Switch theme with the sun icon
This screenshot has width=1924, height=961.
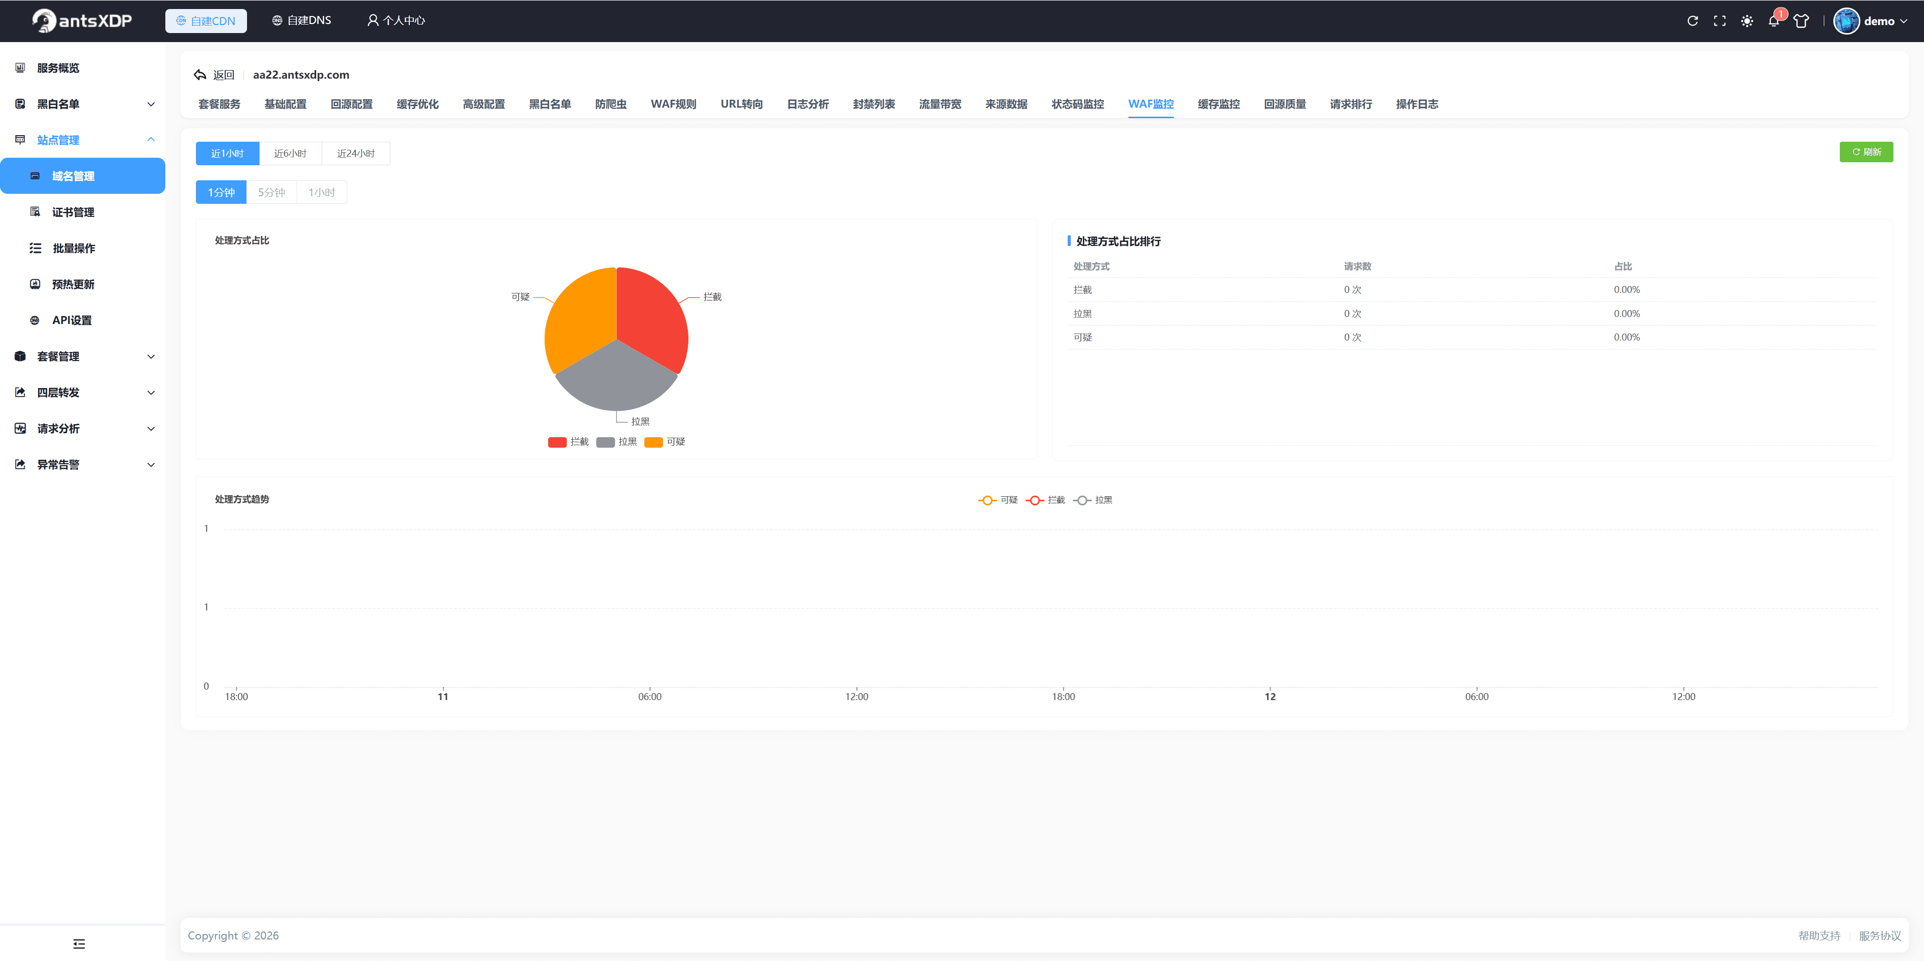click(x=1746, y=21)
